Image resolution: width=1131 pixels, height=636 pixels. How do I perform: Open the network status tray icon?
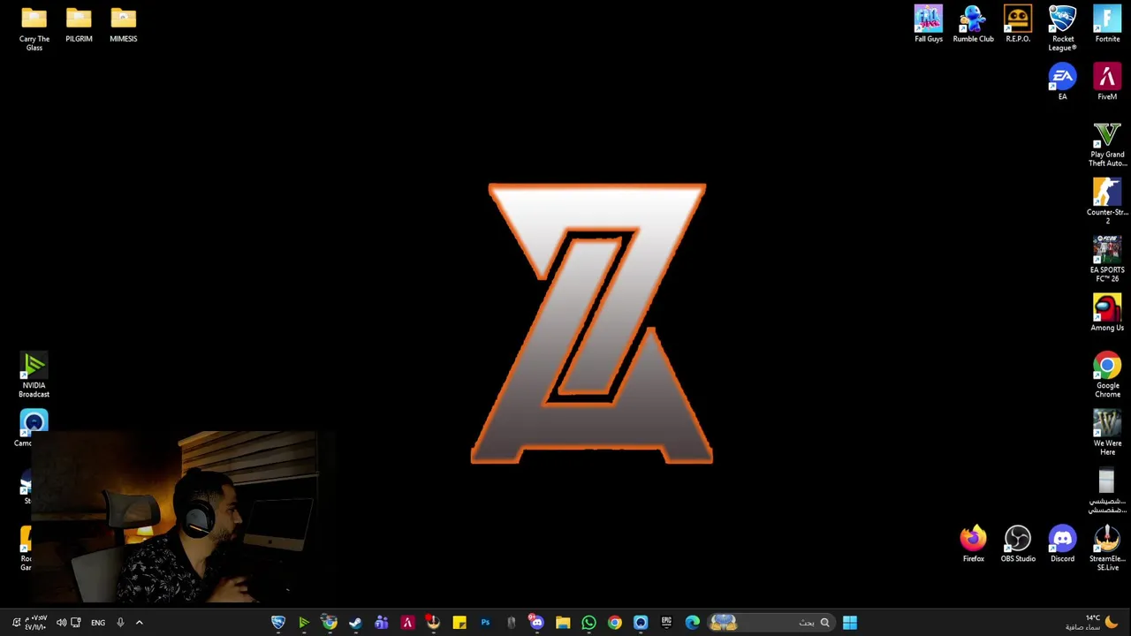click(76, 623)
